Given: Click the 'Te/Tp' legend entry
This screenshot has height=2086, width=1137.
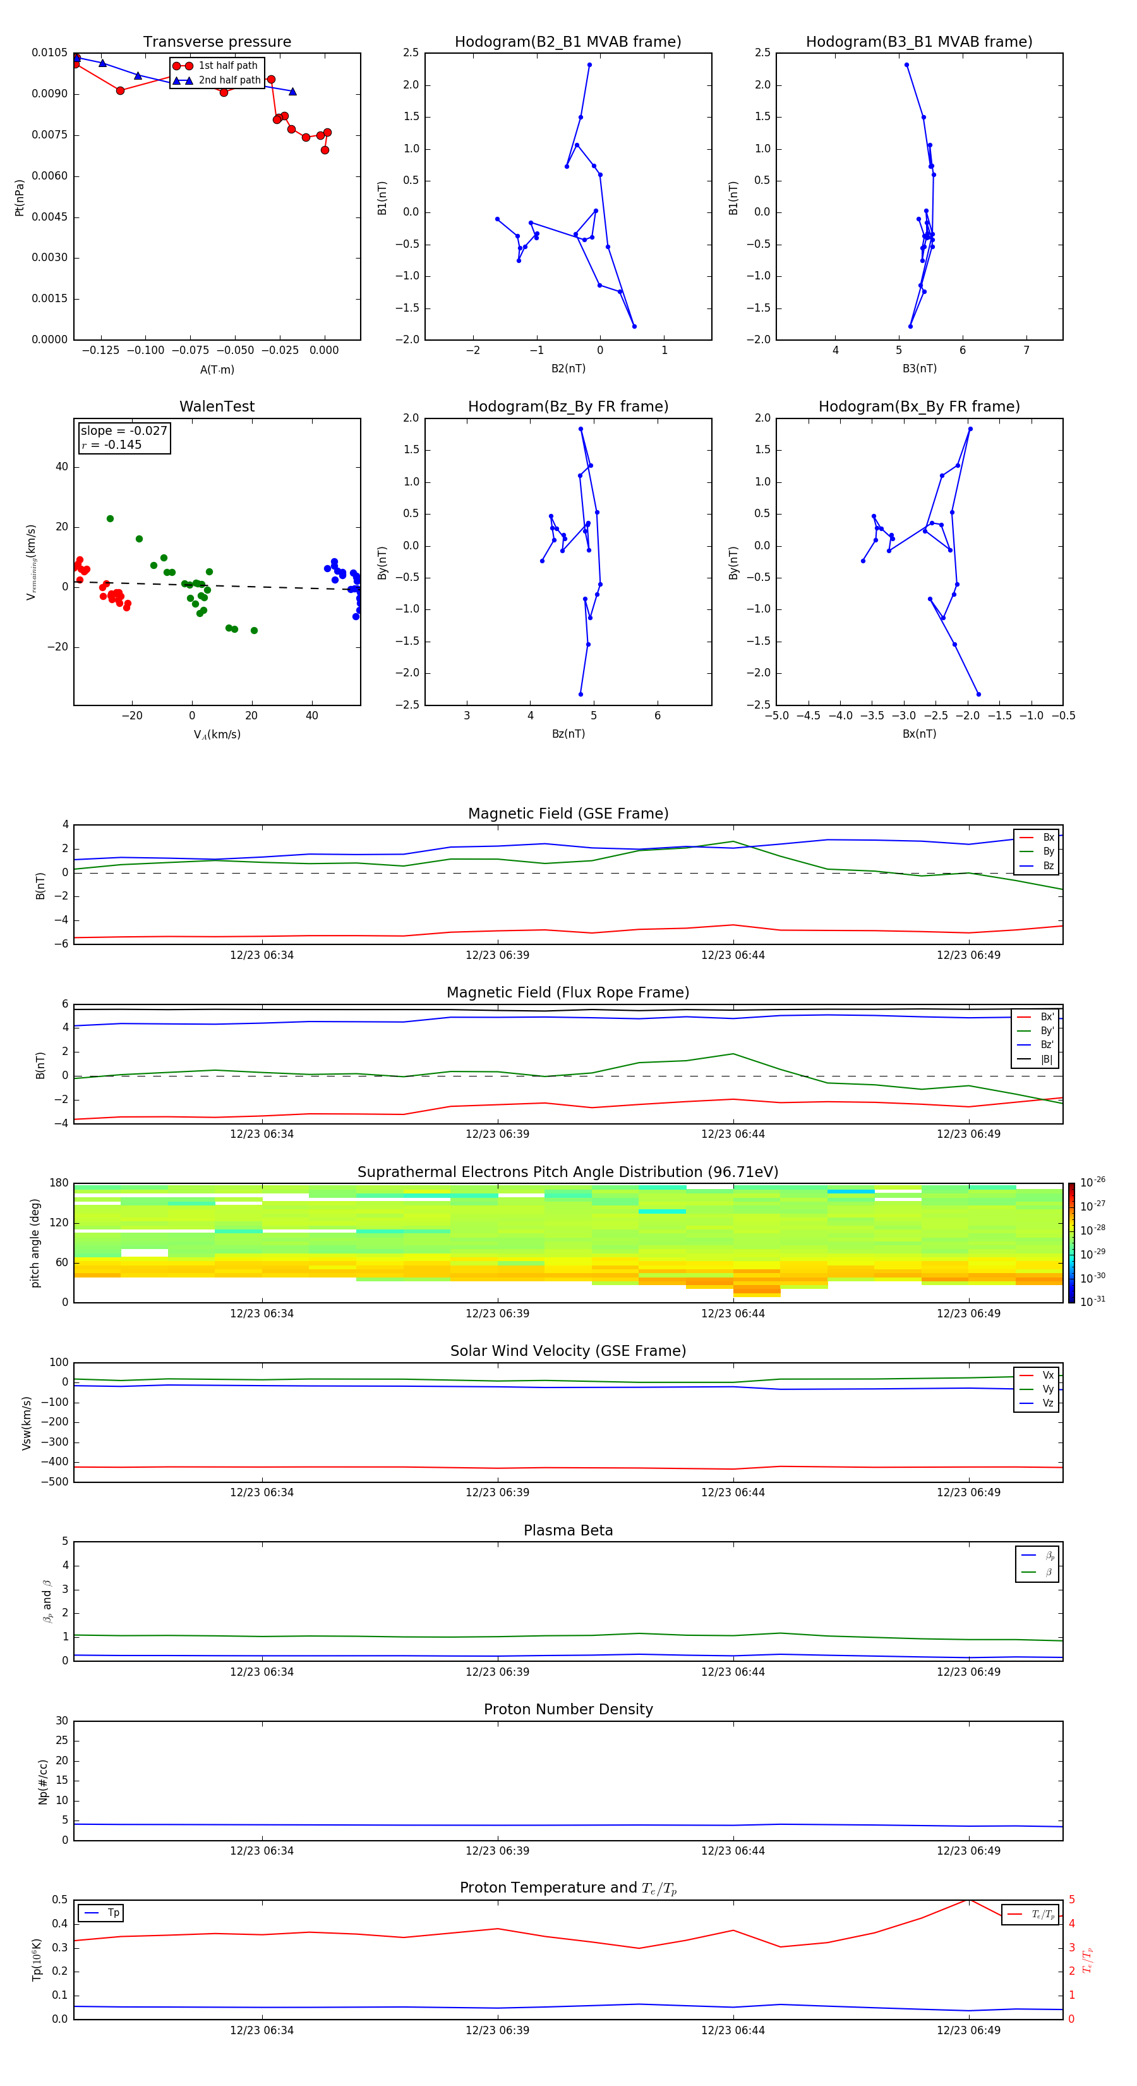Looking at the screenshot, I should (1030, 1914).
